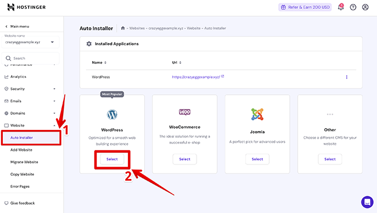Viewport: 377px width, 213px height.
Task: Click the Installed Applications heading text
Action: (117, 43)
